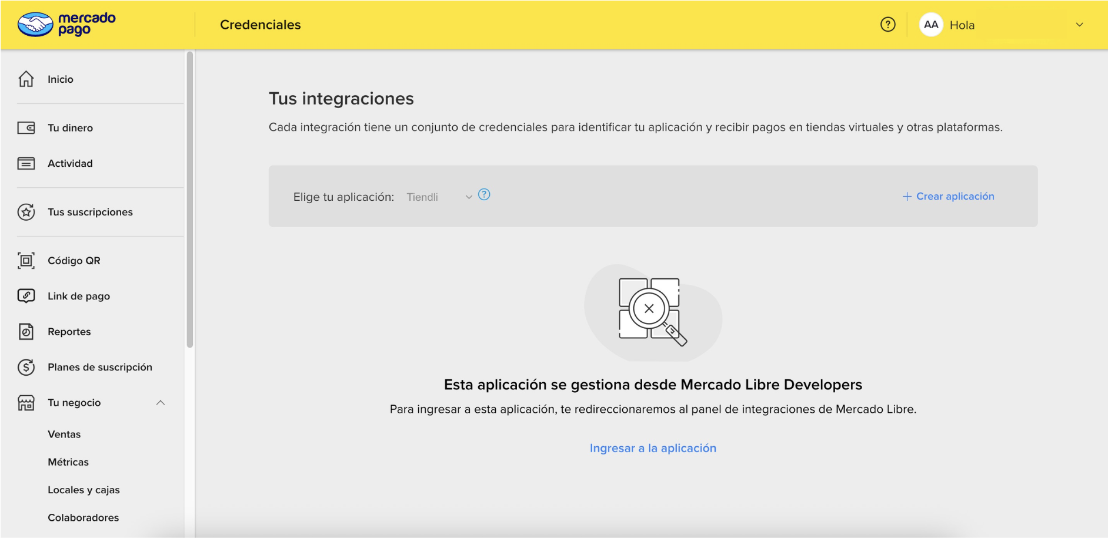Image resolution: width=1108 pixels, height=539 pixels.
Task: Click the Actividad list icon
Action: [26, 163]
